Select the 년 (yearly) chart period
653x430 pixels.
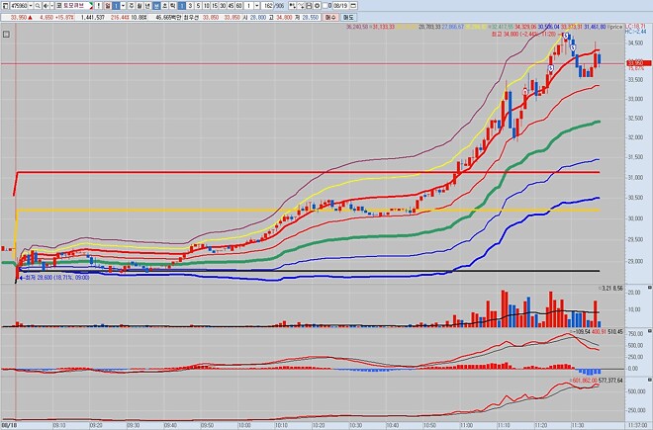147,6
